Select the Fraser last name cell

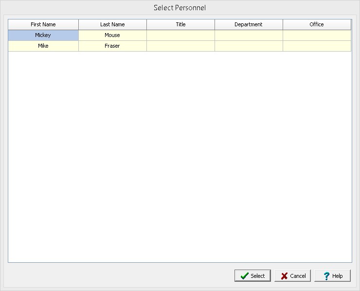(x=112, y=46)
